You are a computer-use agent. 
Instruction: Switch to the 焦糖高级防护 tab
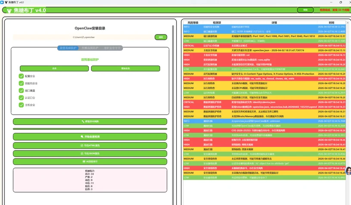pos(90,48)
